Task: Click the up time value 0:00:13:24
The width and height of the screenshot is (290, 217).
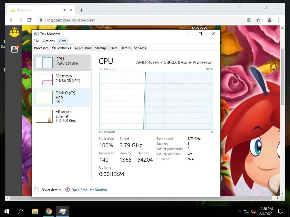Action: pos(112,174)
